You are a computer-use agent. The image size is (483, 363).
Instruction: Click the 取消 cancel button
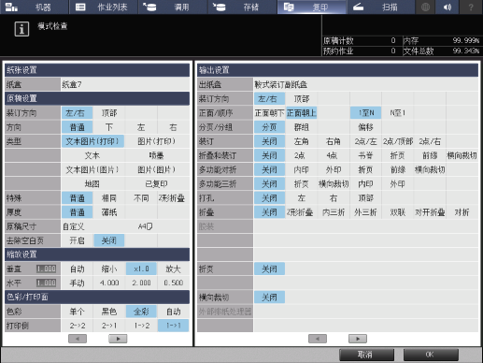pos(366,355)
